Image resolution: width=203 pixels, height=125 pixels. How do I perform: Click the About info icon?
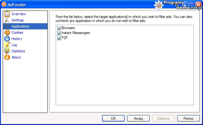point(7,57)
